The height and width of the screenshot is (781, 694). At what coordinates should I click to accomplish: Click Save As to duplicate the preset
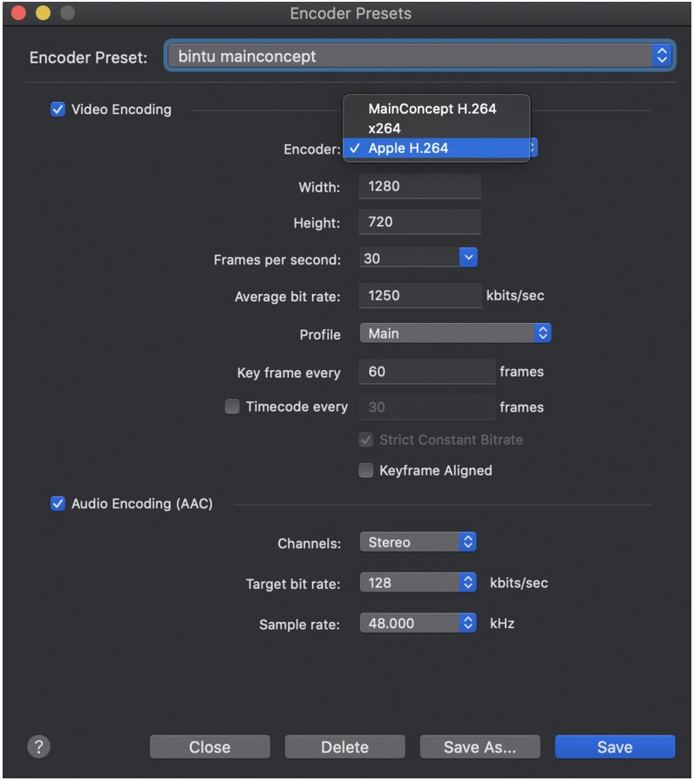click(x=480, y=747)
